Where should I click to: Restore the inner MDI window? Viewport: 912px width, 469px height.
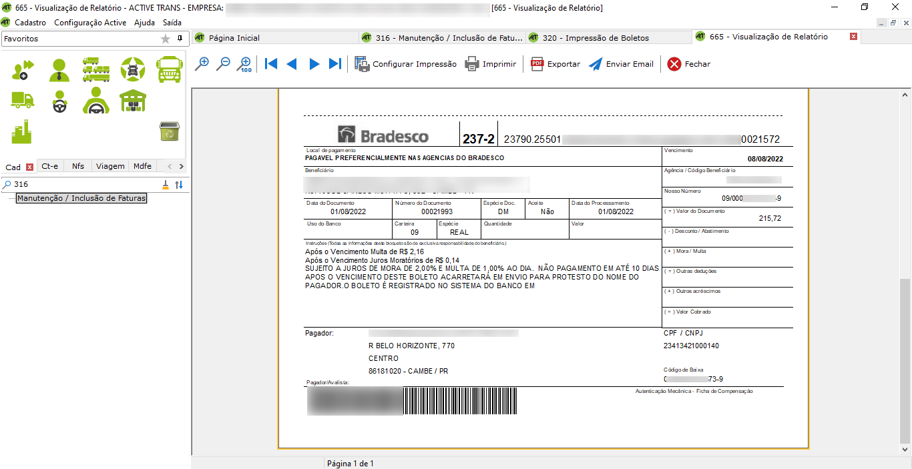[893, 22]
